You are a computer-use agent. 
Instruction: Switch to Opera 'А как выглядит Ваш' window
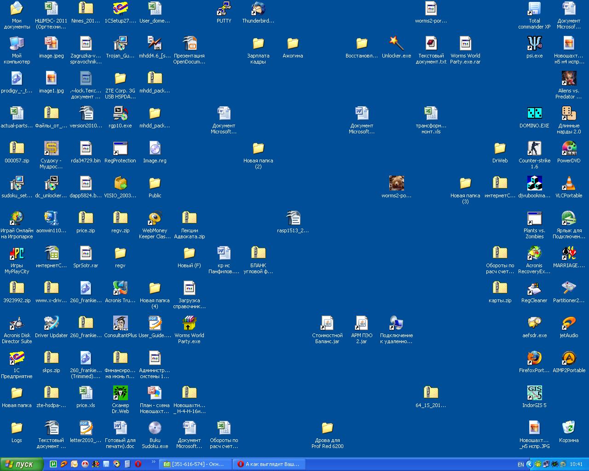[268, 464]
